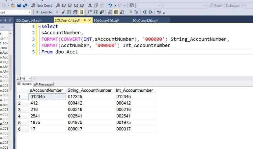253x149 pixels.
Task: Click the Cut scissors icon
Action: click(x=90, y=5)
